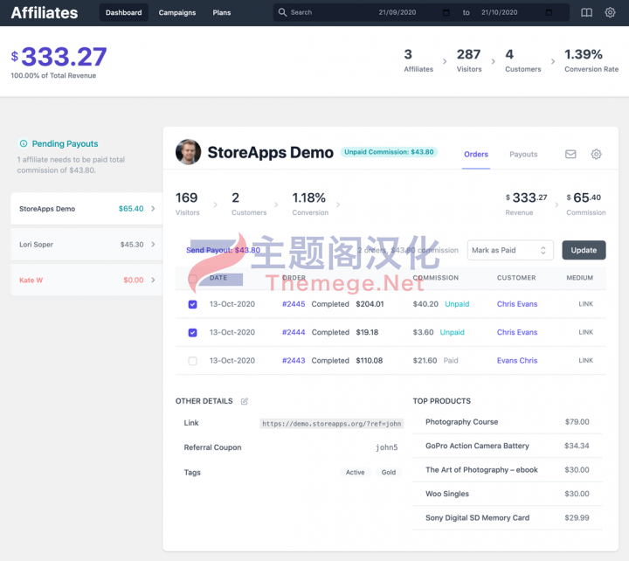Check the order #2443 checkbox
This screenshot has height=561, width=629.
point(192,361)
